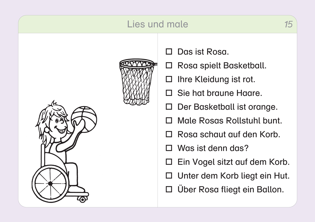
Task: Tick the "Ein Vogel sitzt auf dem Korb." box
Action: pos(169,162)
